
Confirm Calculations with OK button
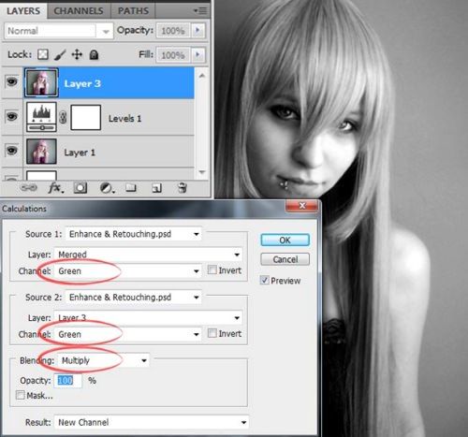coord(285,240)
